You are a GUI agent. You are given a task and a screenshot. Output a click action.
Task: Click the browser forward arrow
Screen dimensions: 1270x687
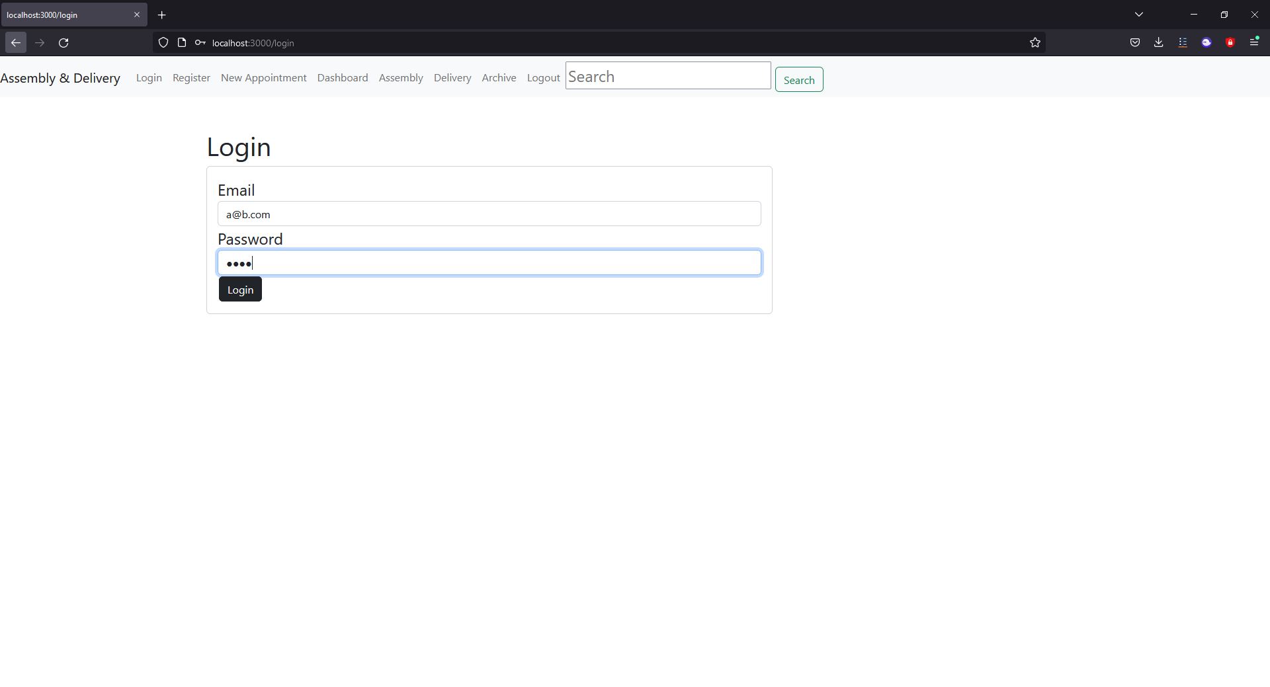[x=40, y=43]
